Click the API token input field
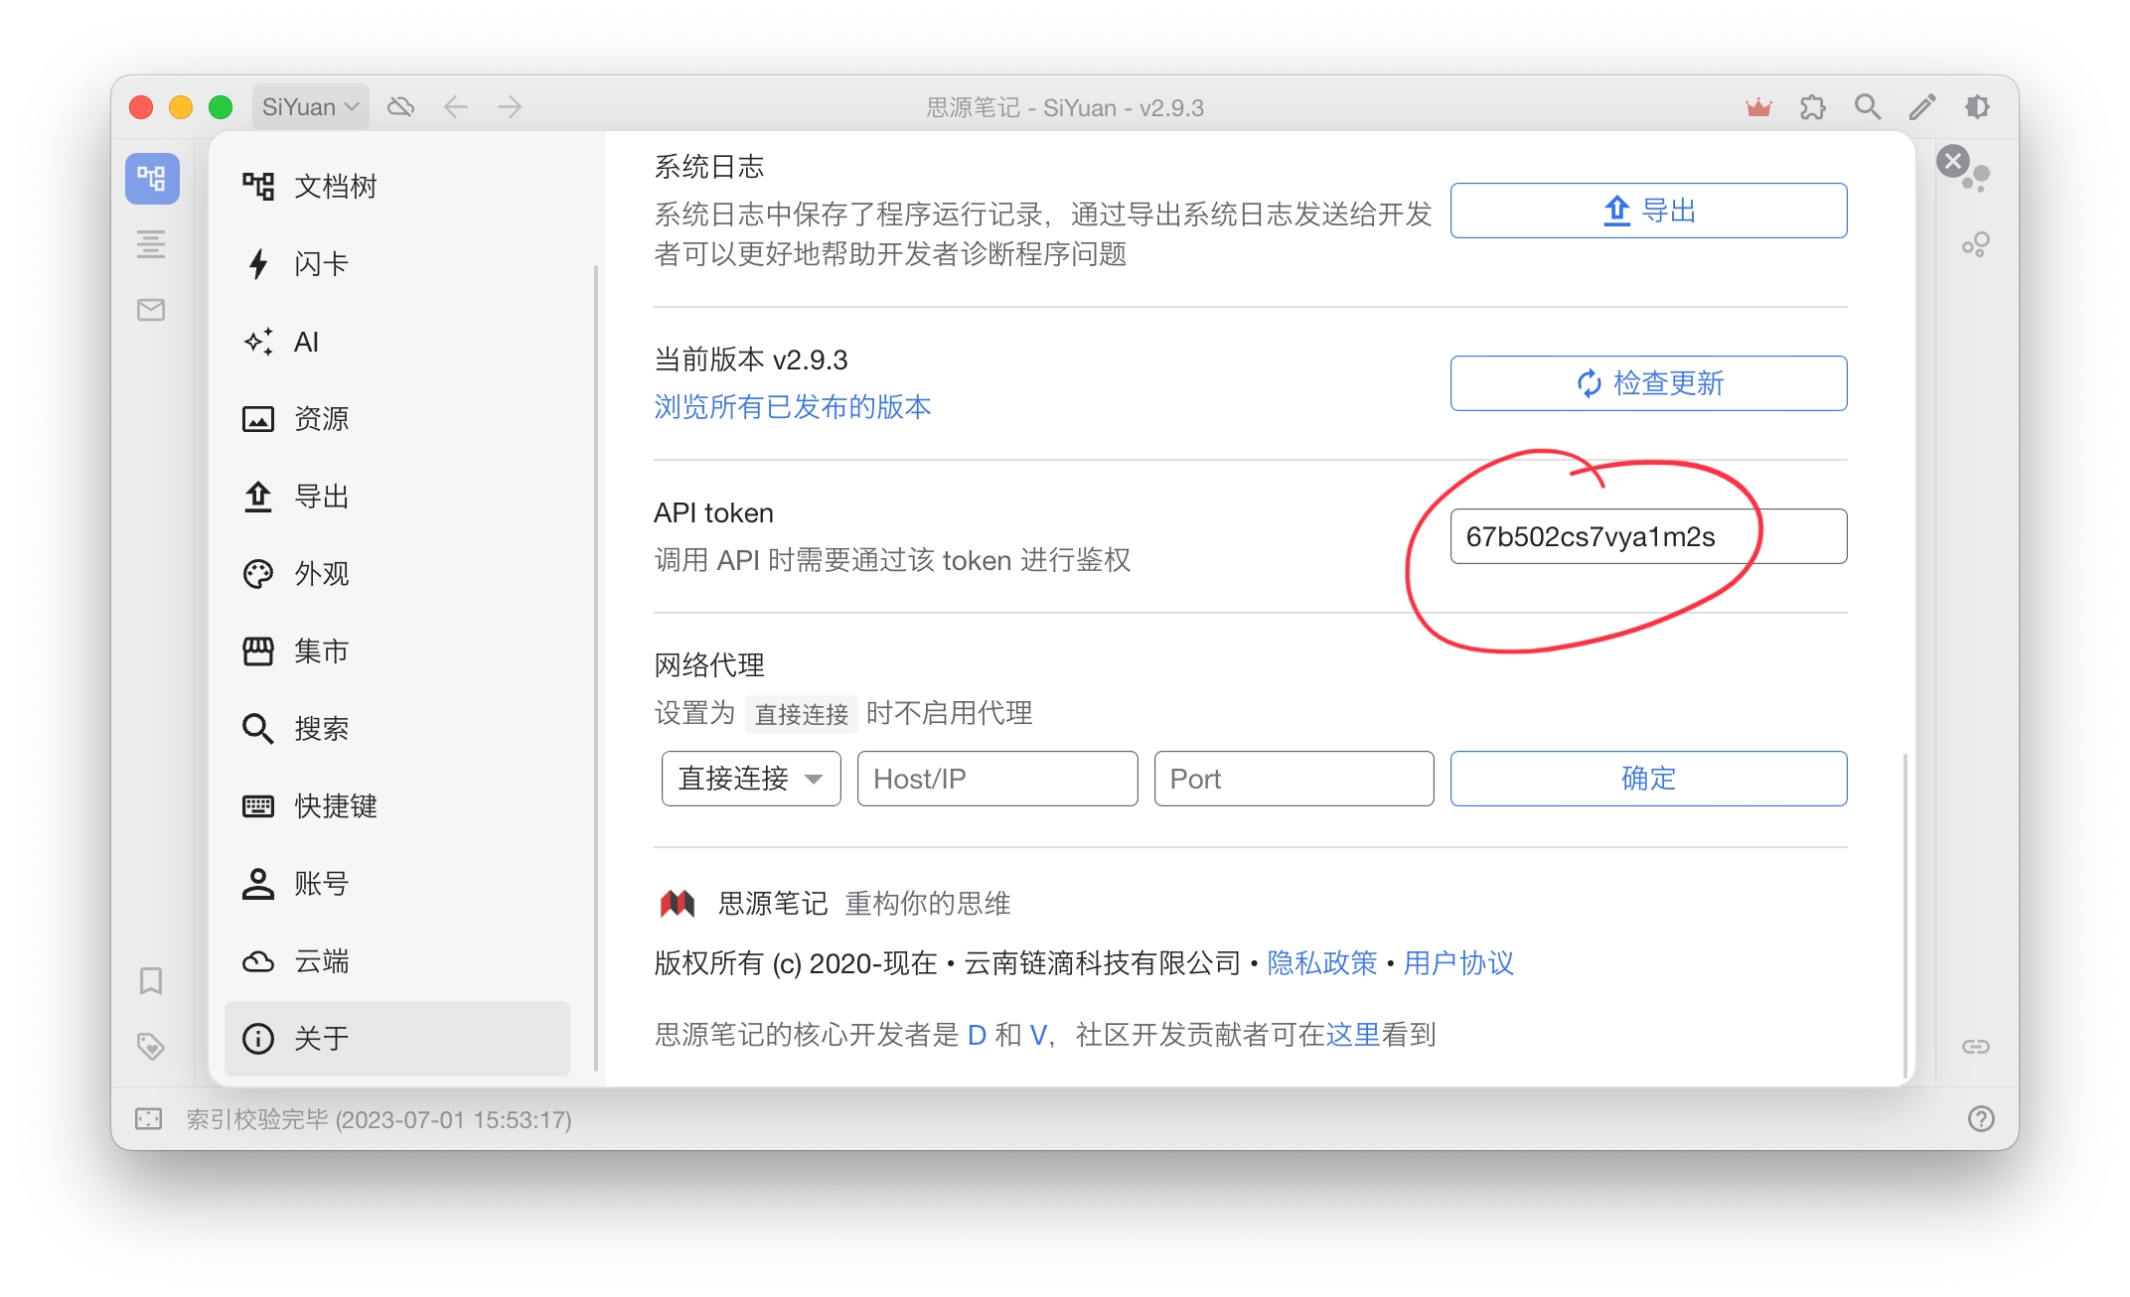This screenshot has width=2130, height=1297. (1648, 537)
